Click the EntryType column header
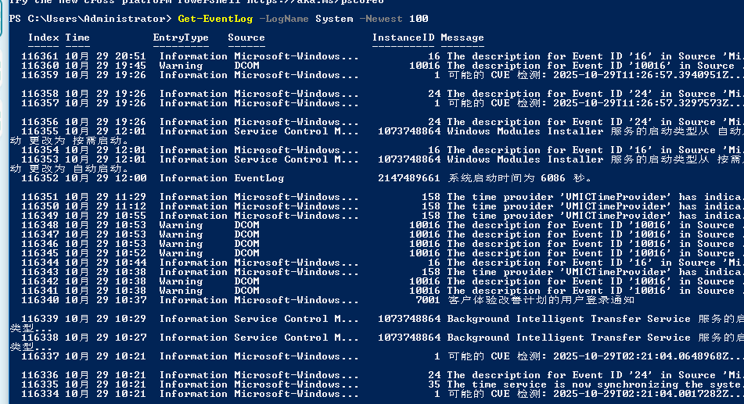This screenshot has width=744, height=404. [181, 38]
